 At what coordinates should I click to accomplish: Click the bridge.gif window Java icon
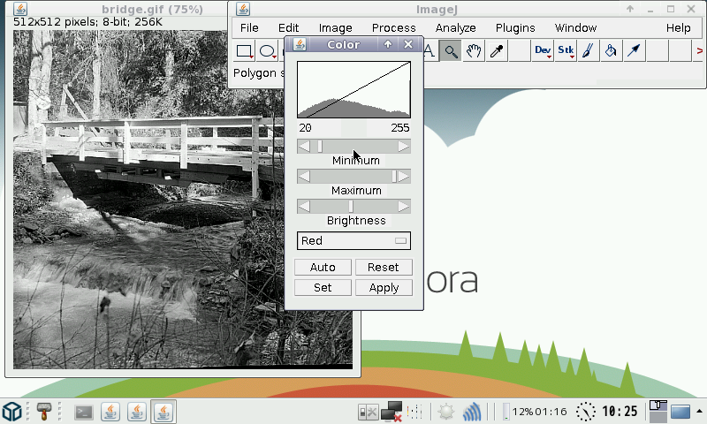click(19, 9)
